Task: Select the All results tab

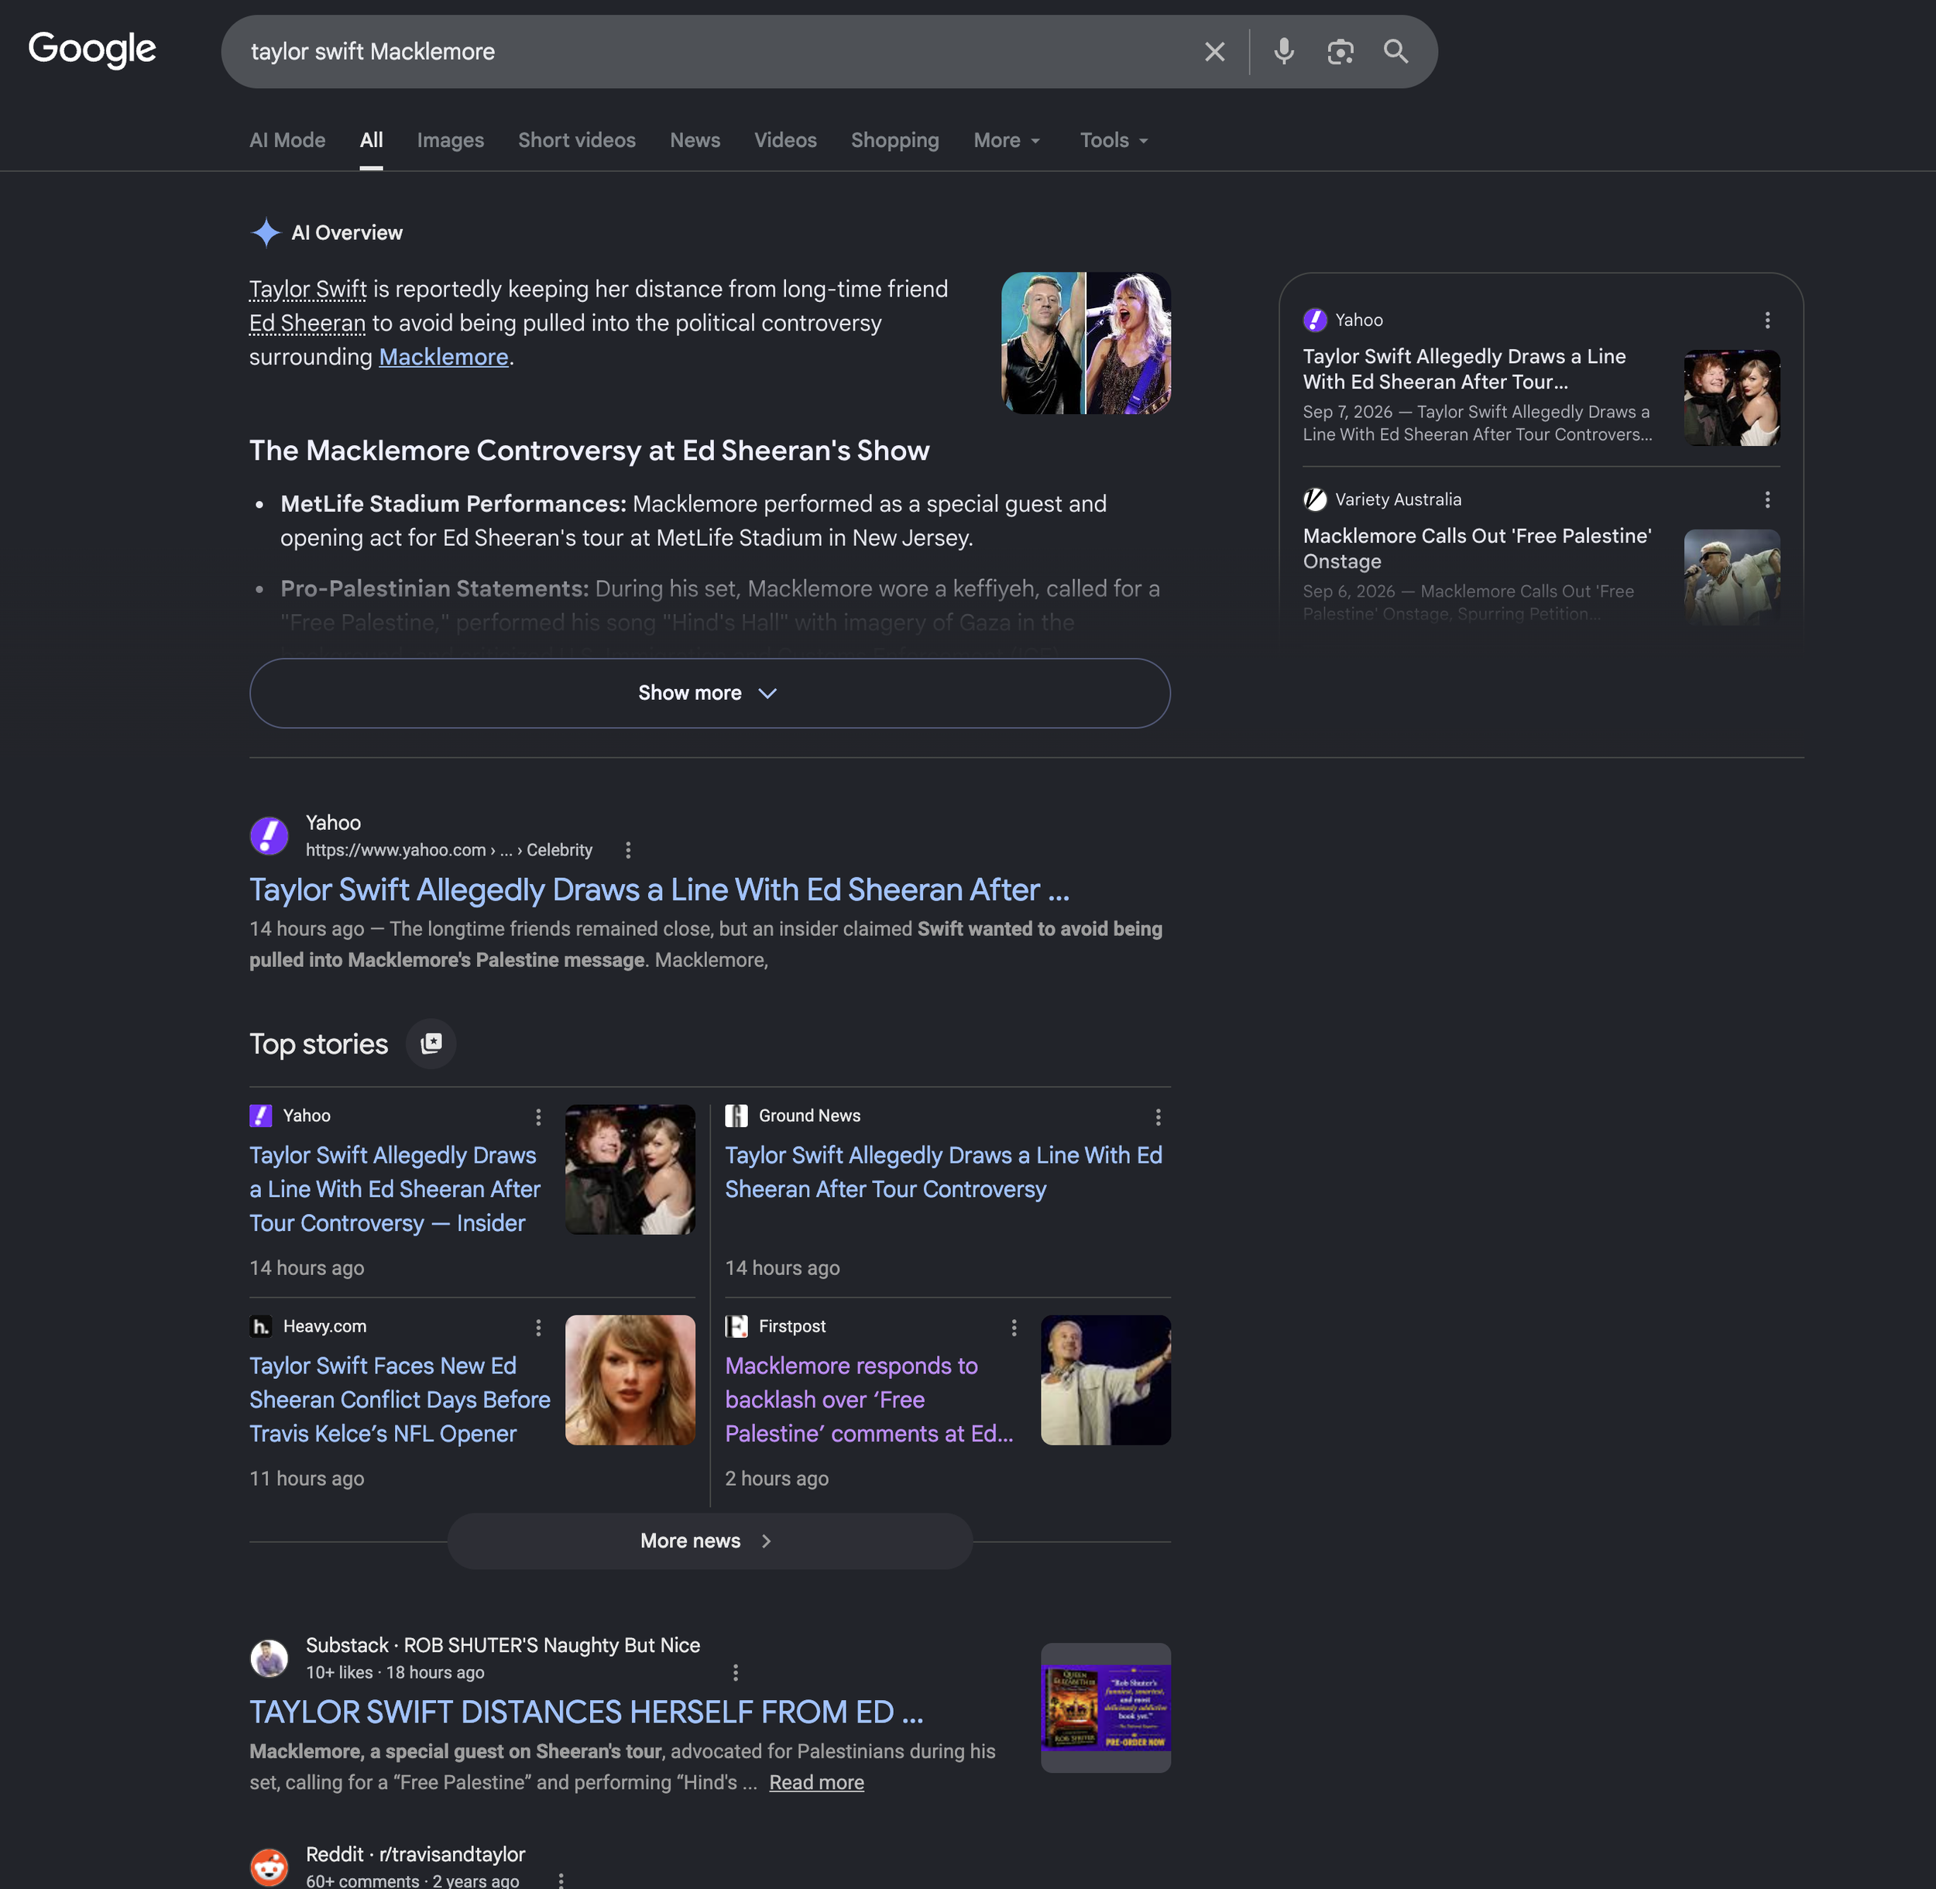Action: [371, 141]
